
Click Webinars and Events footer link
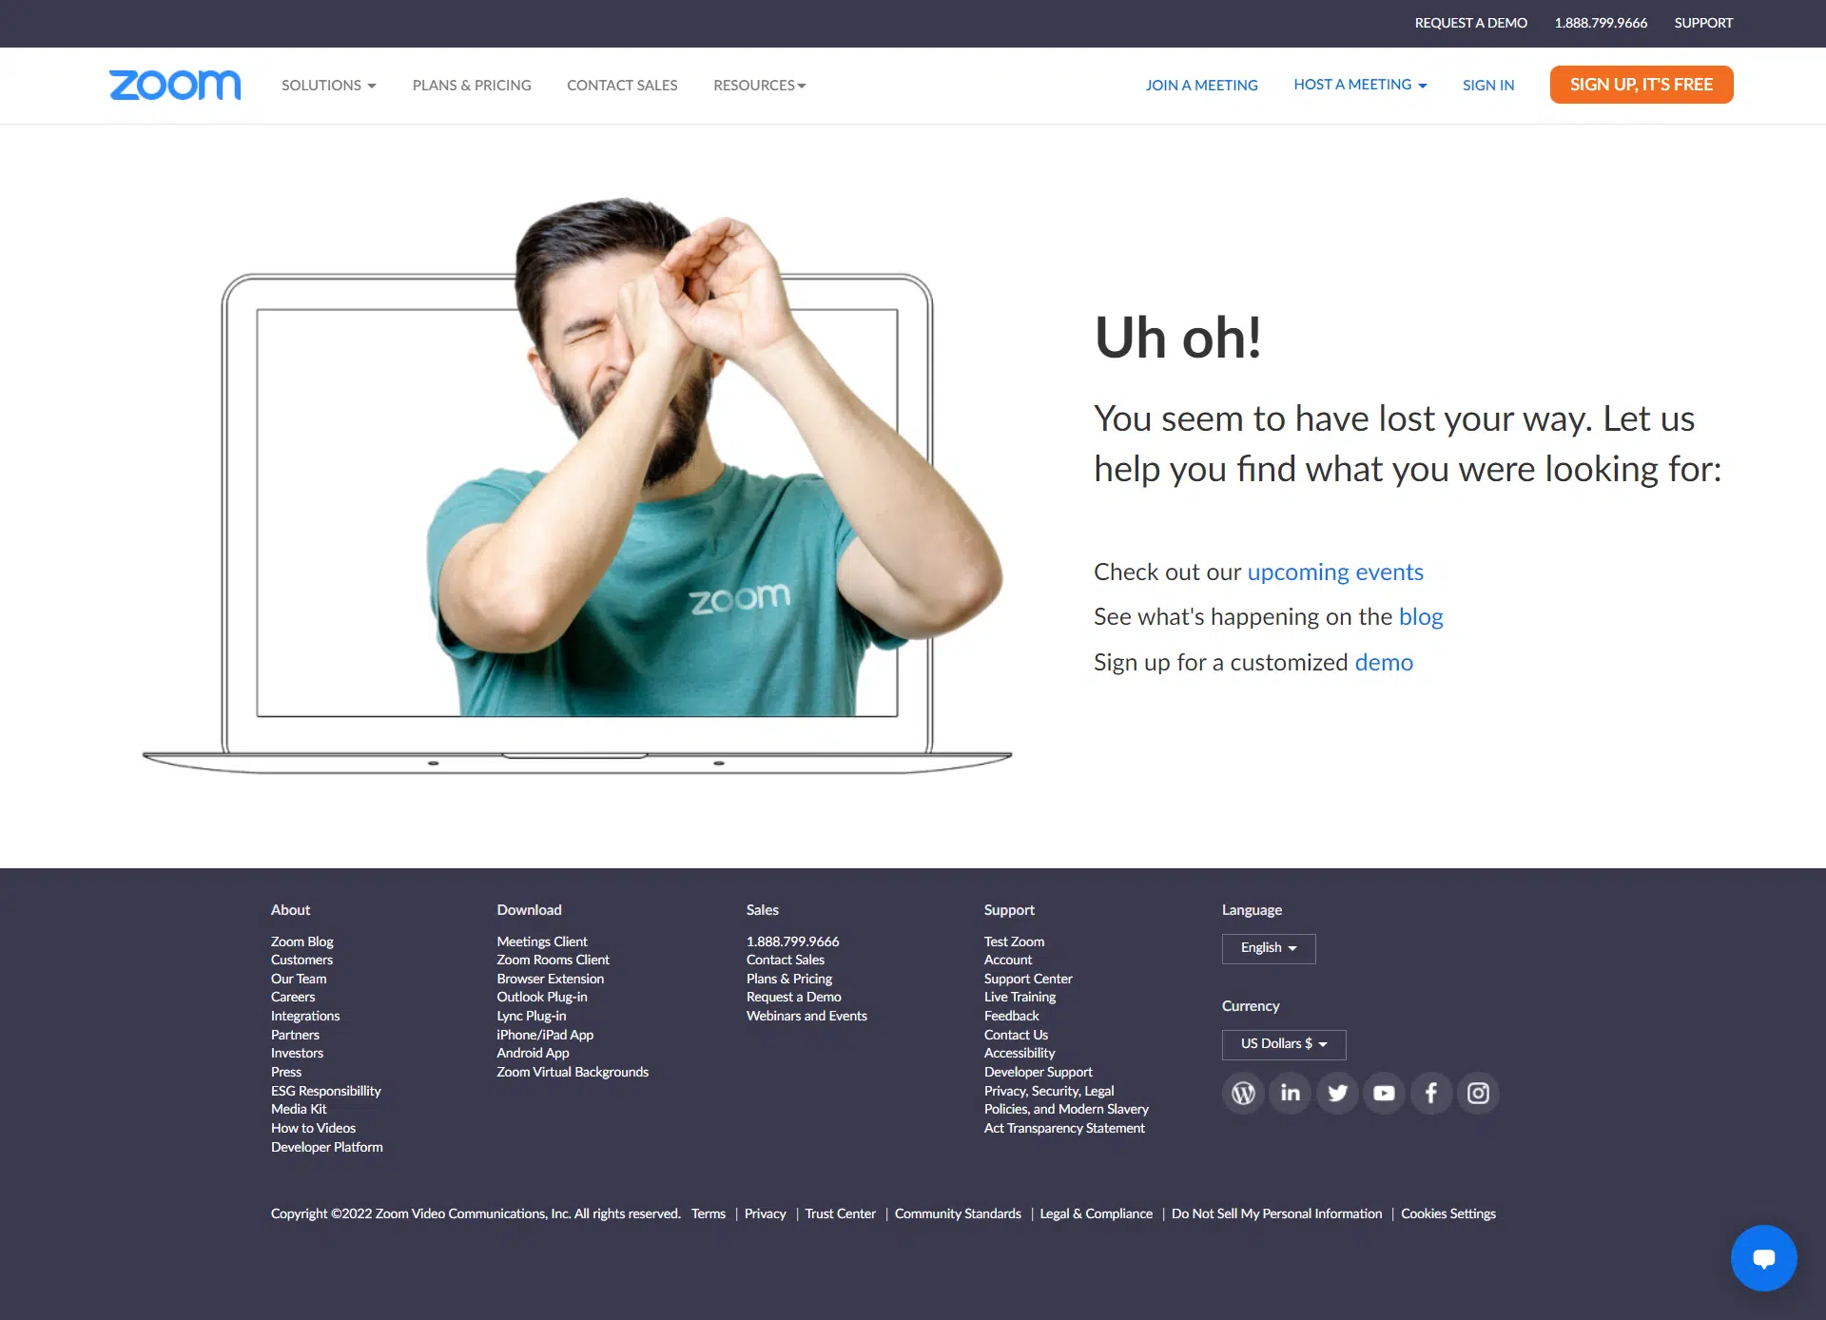tap(806, 1016)
